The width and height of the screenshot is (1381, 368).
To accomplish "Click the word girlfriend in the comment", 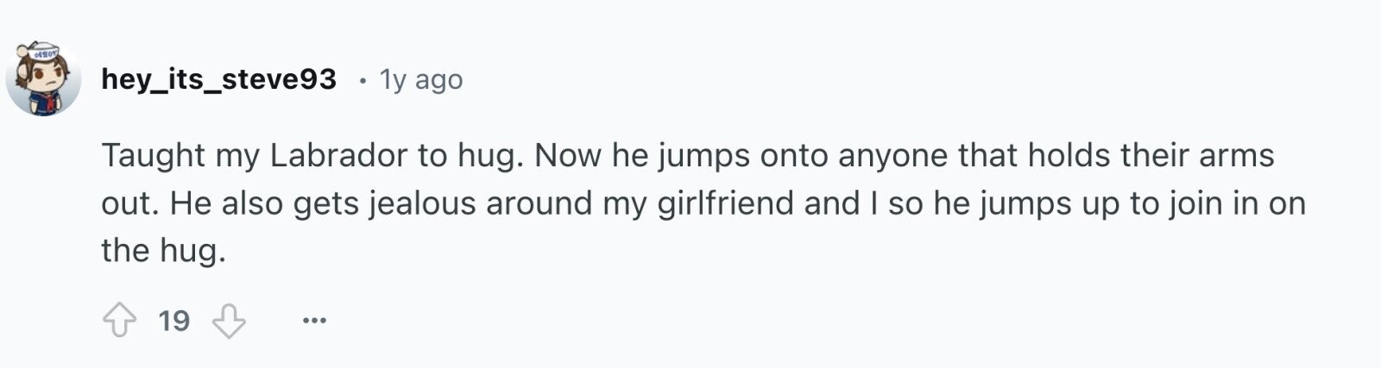I will (x=725, y=203).
